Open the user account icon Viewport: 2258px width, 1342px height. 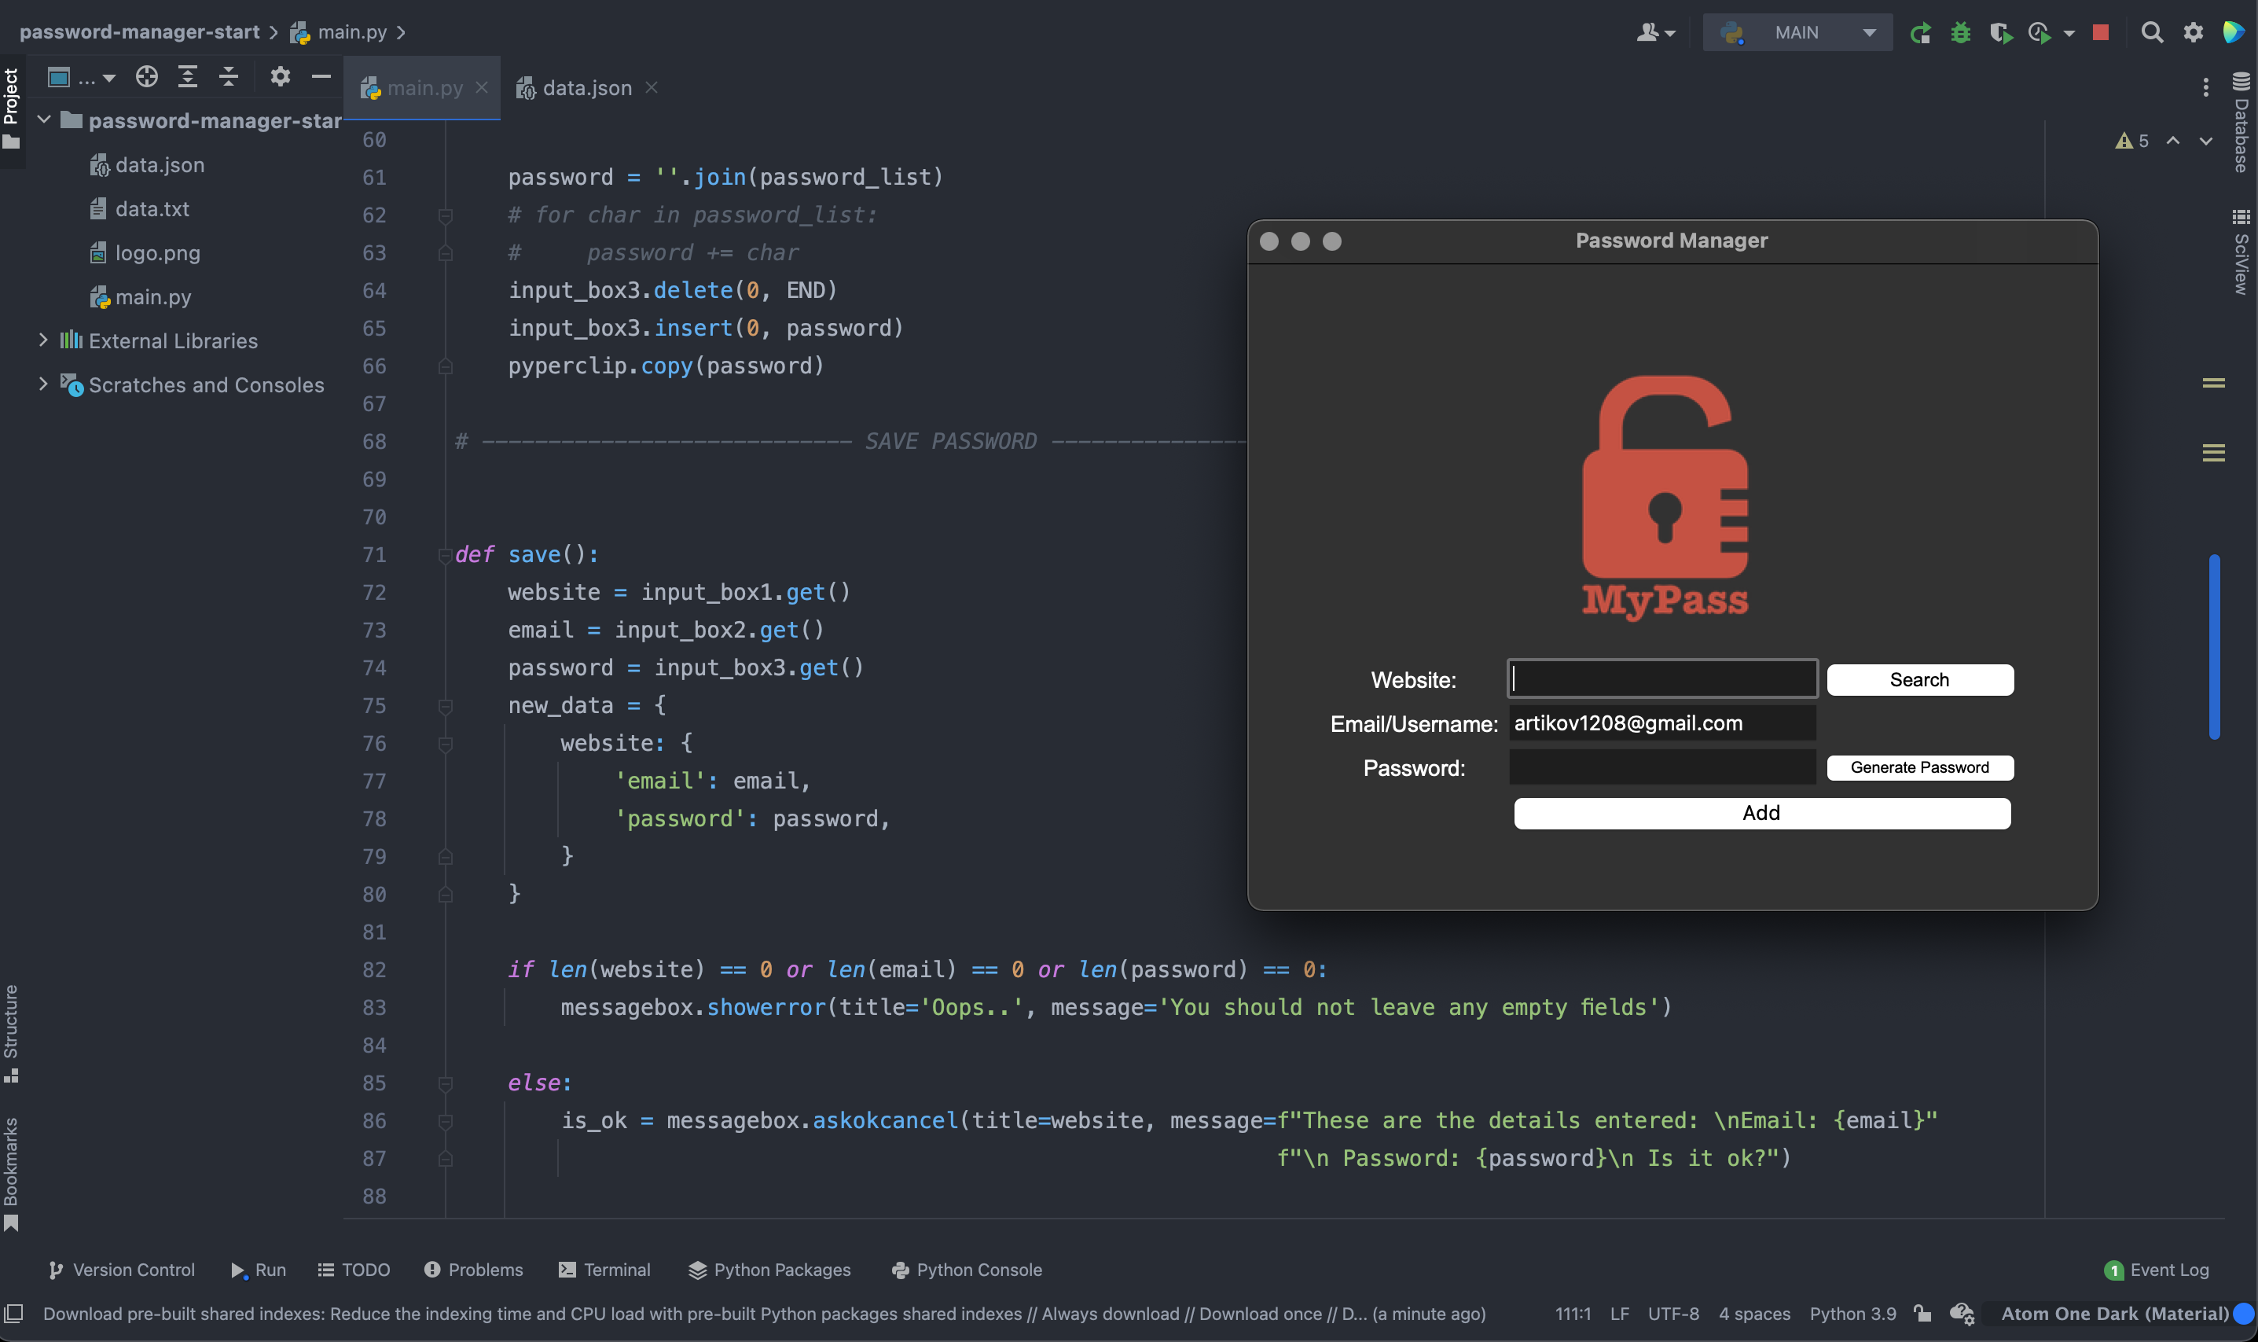(x=1647, y=32)
